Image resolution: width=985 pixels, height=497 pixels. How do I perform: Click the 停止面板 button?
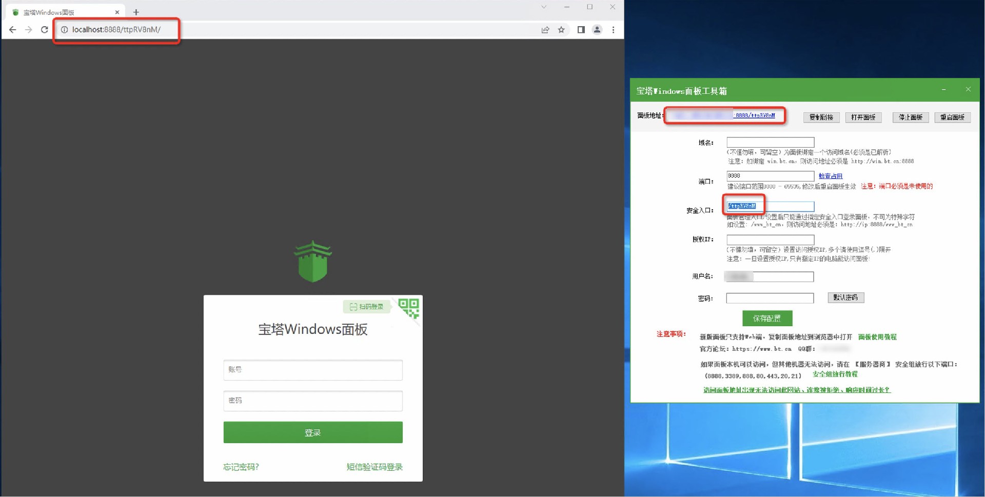point(911,117)
